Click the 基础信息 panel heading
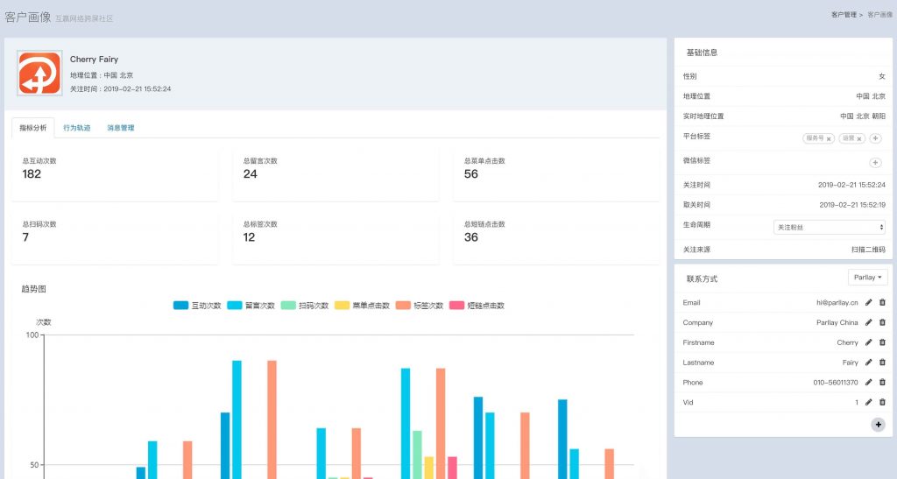Image resolution: width=897 pixels, height=479 pixels. point(702,53)
